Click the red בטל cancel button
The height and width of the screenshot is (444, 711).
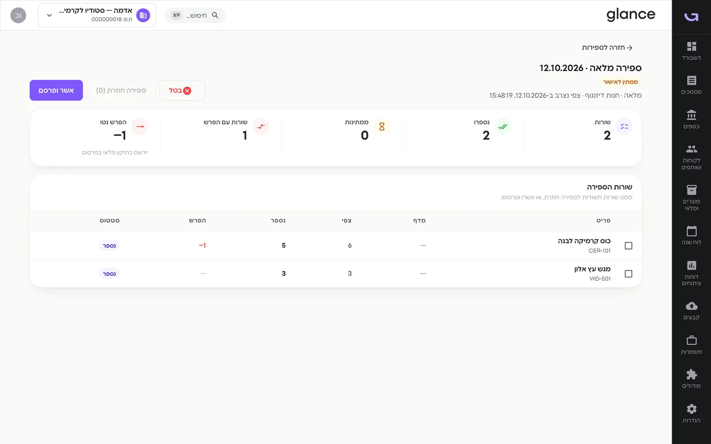(182, 90)
